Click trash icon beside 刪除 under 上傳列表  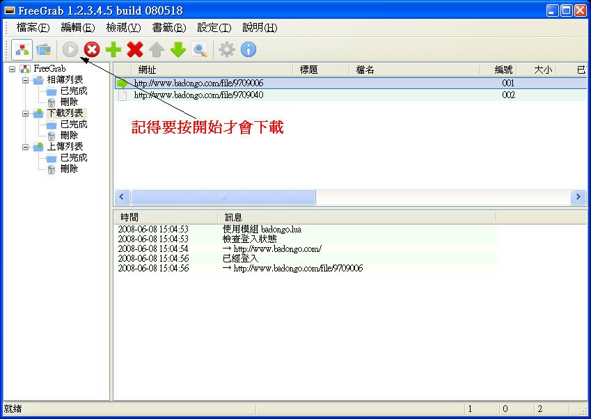[52, 169]
